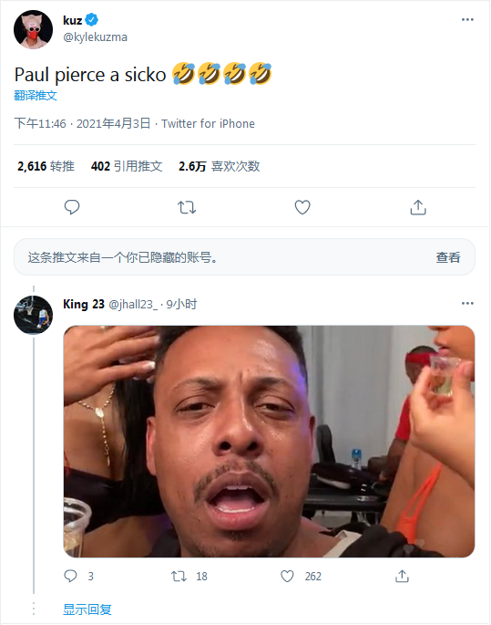Image resolution: width=491 pixels, height=625 pixels.
Task: Click the 翻译推文 translate tweet link
Action: tap(36, 95)
